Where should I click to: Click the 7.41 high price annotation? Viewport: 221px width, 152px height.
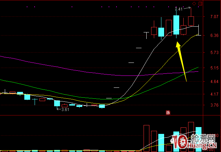(x=179, y=9)
